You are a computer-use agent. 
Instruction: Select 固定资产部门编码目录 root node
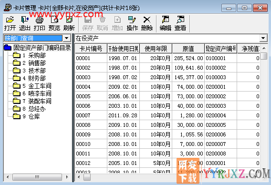(x=37, y=48)
